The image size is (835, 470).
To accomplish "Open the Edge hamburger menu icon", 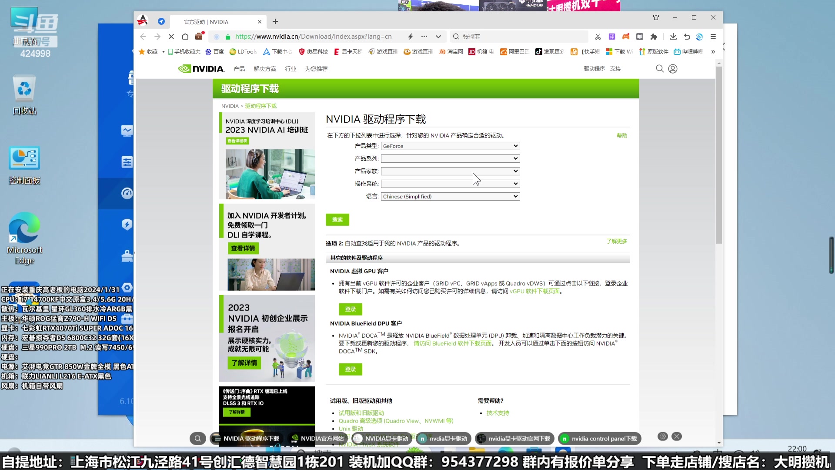I will [x=713, y=37].
